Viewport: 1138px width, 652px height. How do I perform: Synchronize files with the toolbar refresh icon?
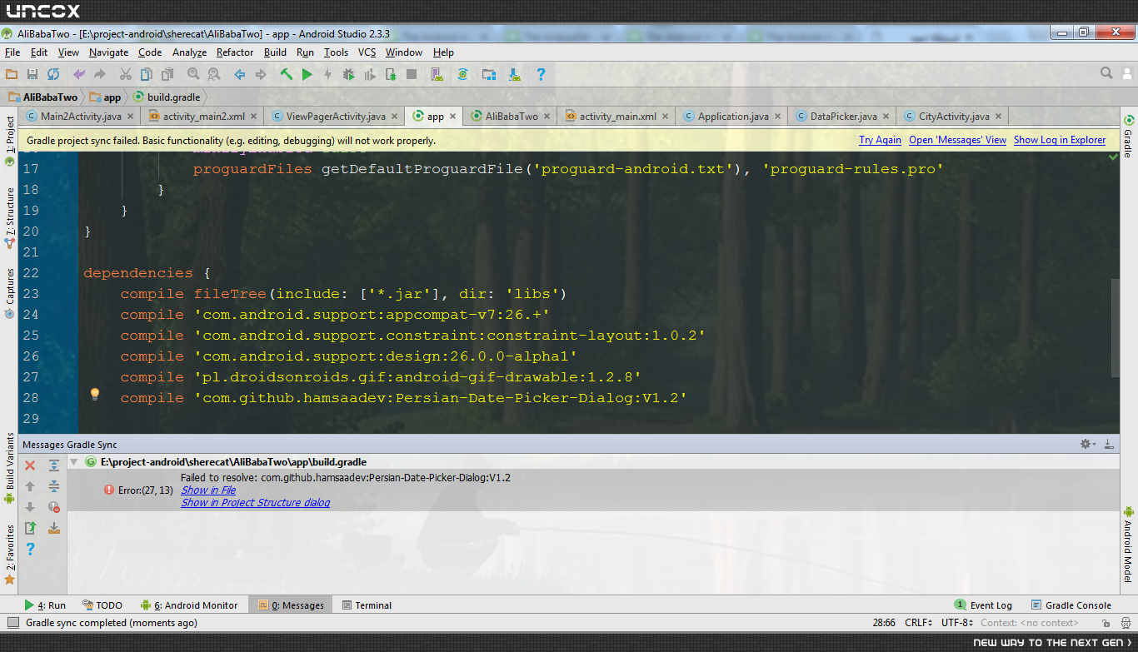53,74
